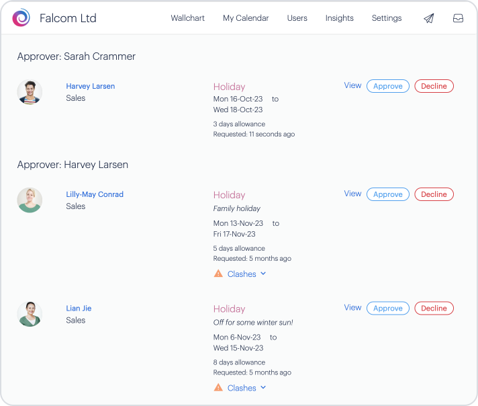Expand Clashes for Lilly-May Conrad's request
Image resolution: width=478 pixels, height=406 pixels.
click(246, 274)
